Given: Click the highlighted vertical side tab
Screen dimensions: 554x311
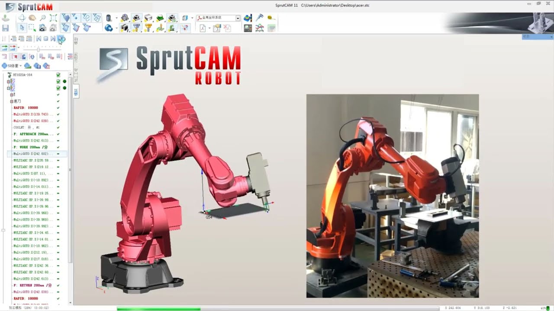Looking at the screenshot, I should tap(76, 92).
